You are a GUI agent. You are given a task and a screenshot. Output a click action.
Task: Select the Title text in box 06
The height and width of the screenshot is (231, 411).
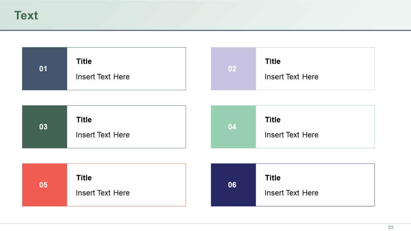coord(272,178)
